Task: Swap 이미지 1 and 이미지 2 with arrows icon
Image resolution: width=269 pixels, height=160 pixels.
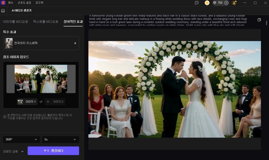Action: [41, 102]
